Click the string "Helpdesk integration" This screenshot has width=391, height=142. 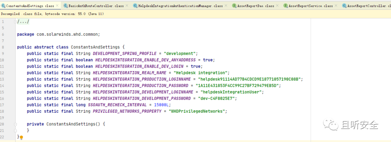click(x=200, y=73)
